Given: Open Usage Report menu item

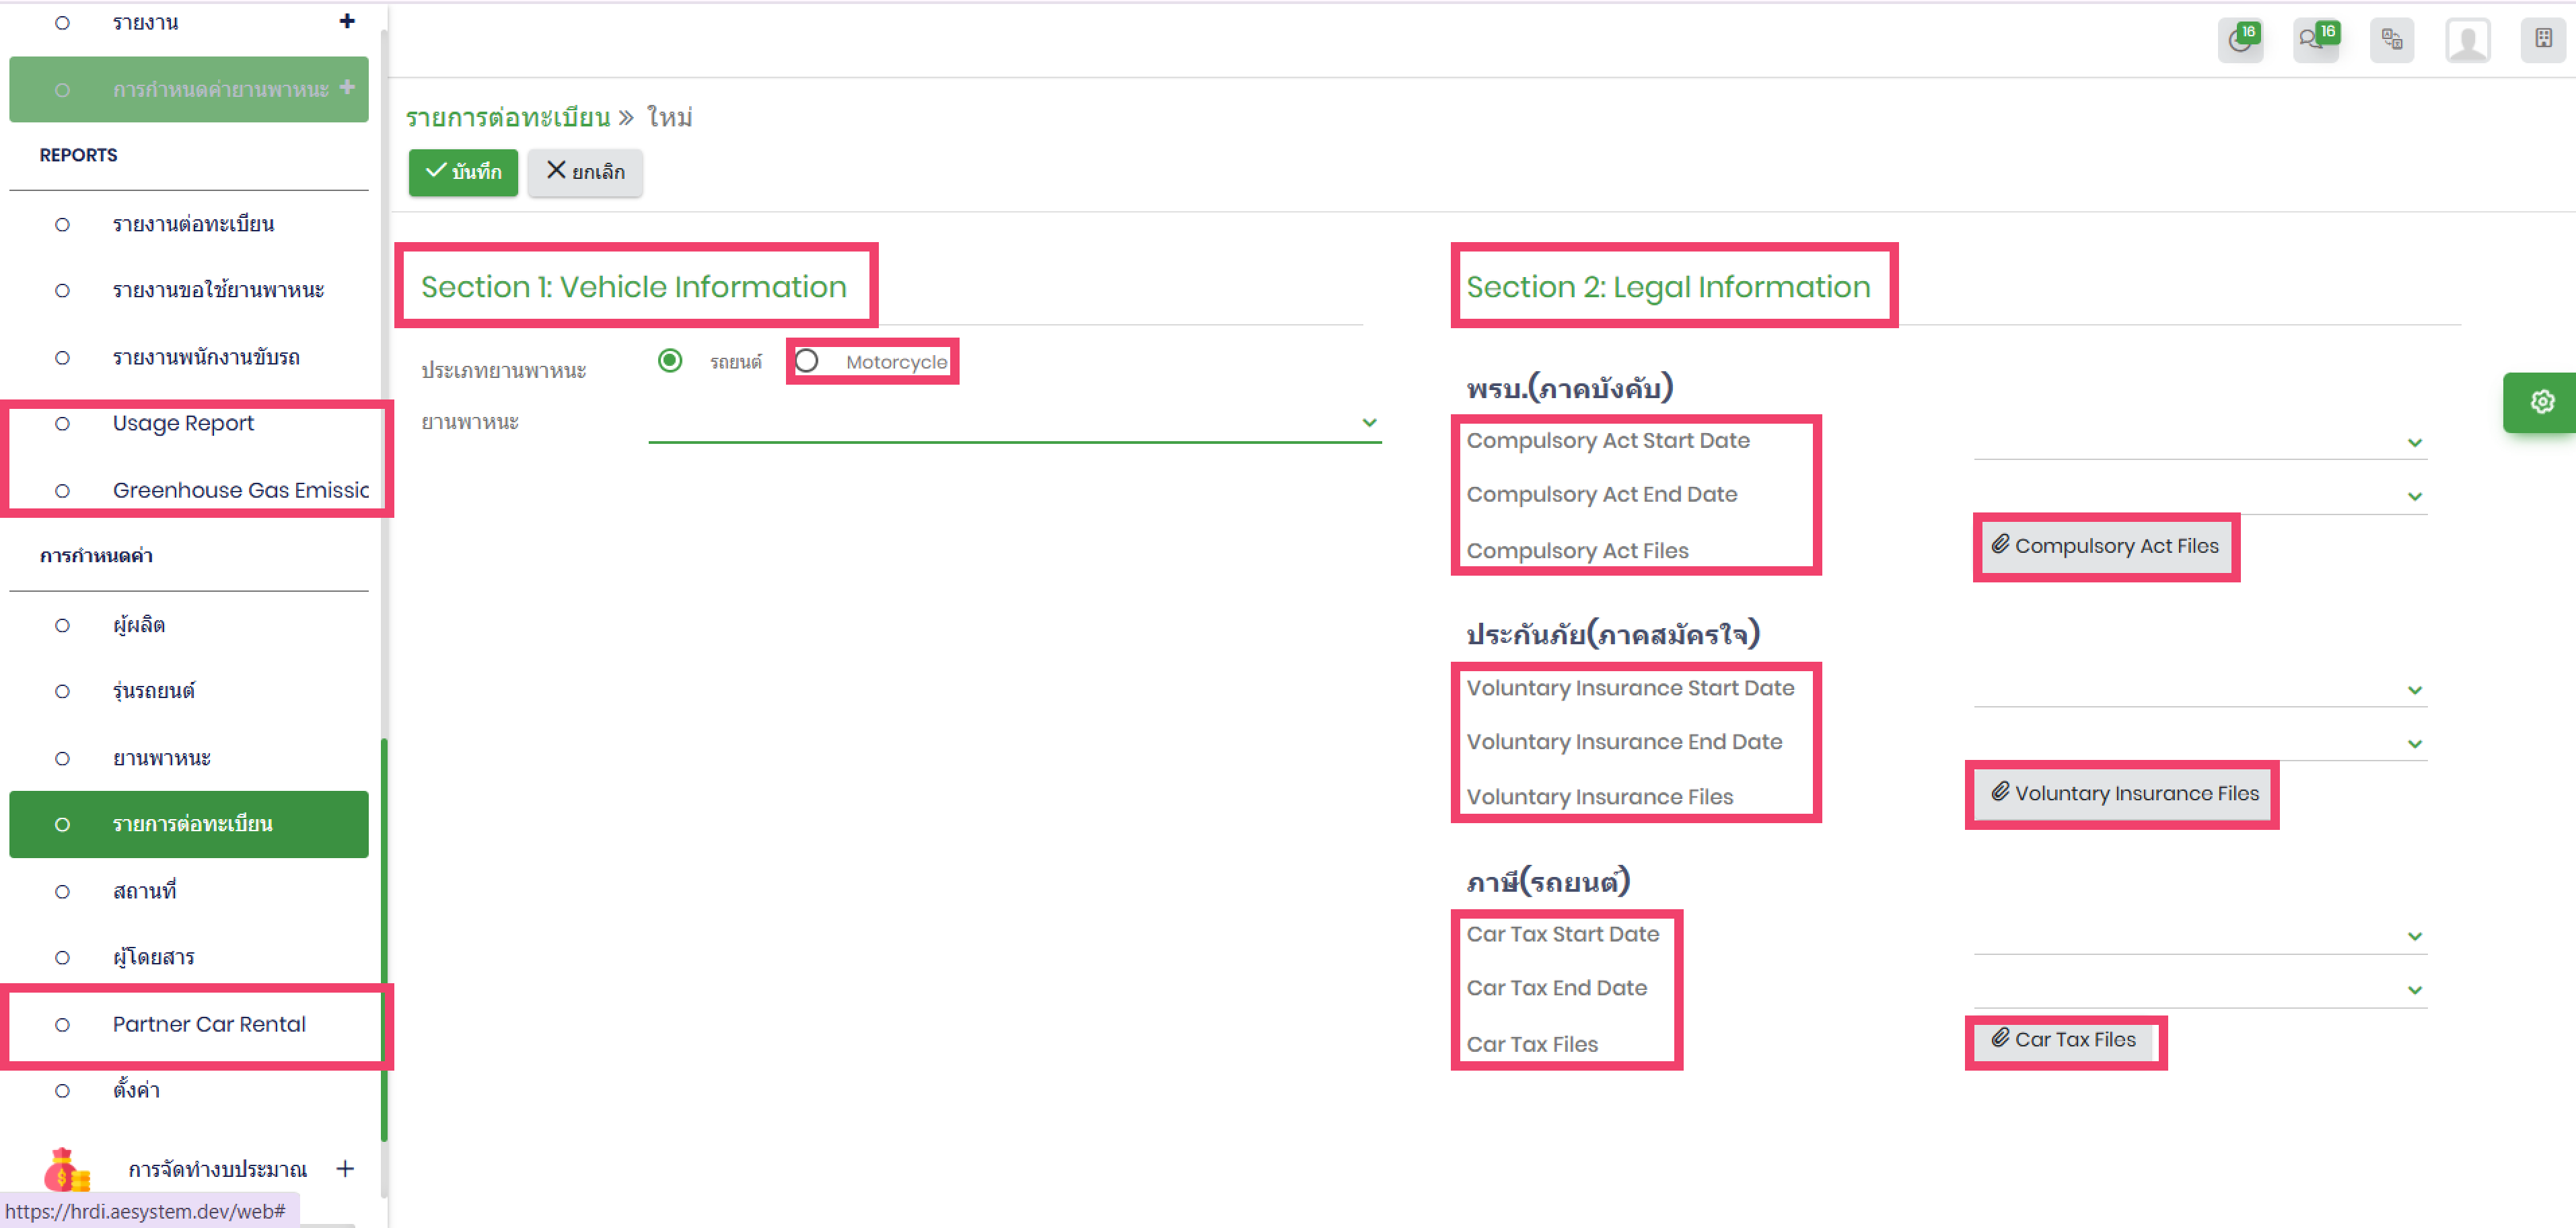Looking at the screenshot, I should click(183, 424).
